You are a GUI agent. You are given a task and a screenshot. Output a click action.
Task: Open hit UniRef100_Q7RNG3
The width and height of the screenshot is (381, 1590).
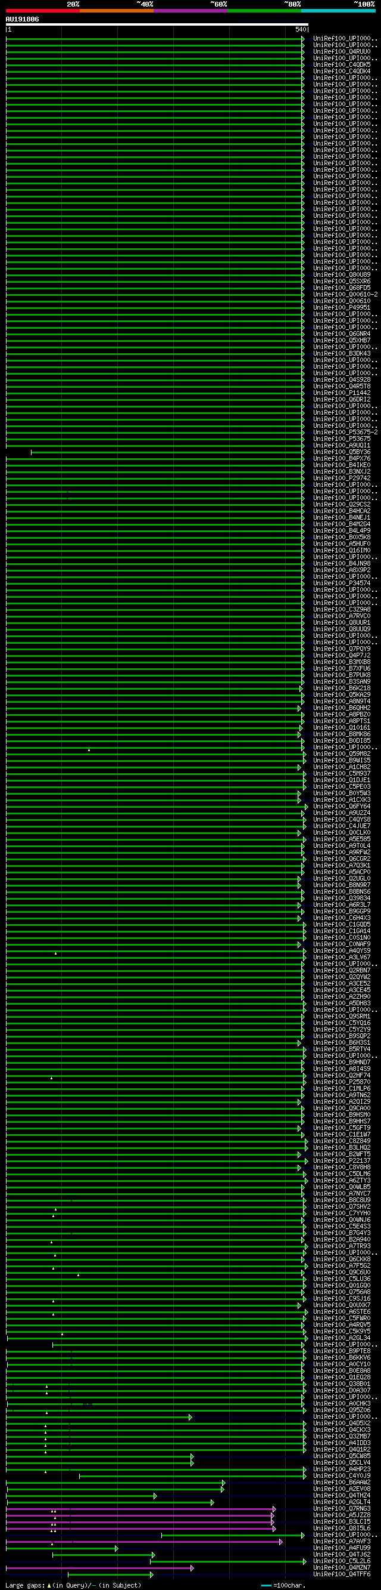[x=342, y=1508]
